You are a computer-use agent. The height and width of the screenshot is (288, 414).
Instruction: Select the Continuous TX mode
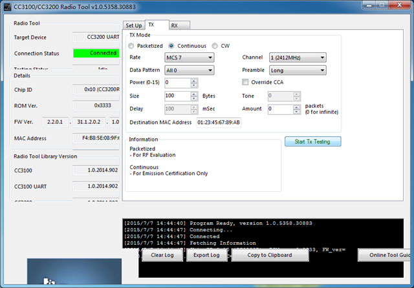point(171,46)
